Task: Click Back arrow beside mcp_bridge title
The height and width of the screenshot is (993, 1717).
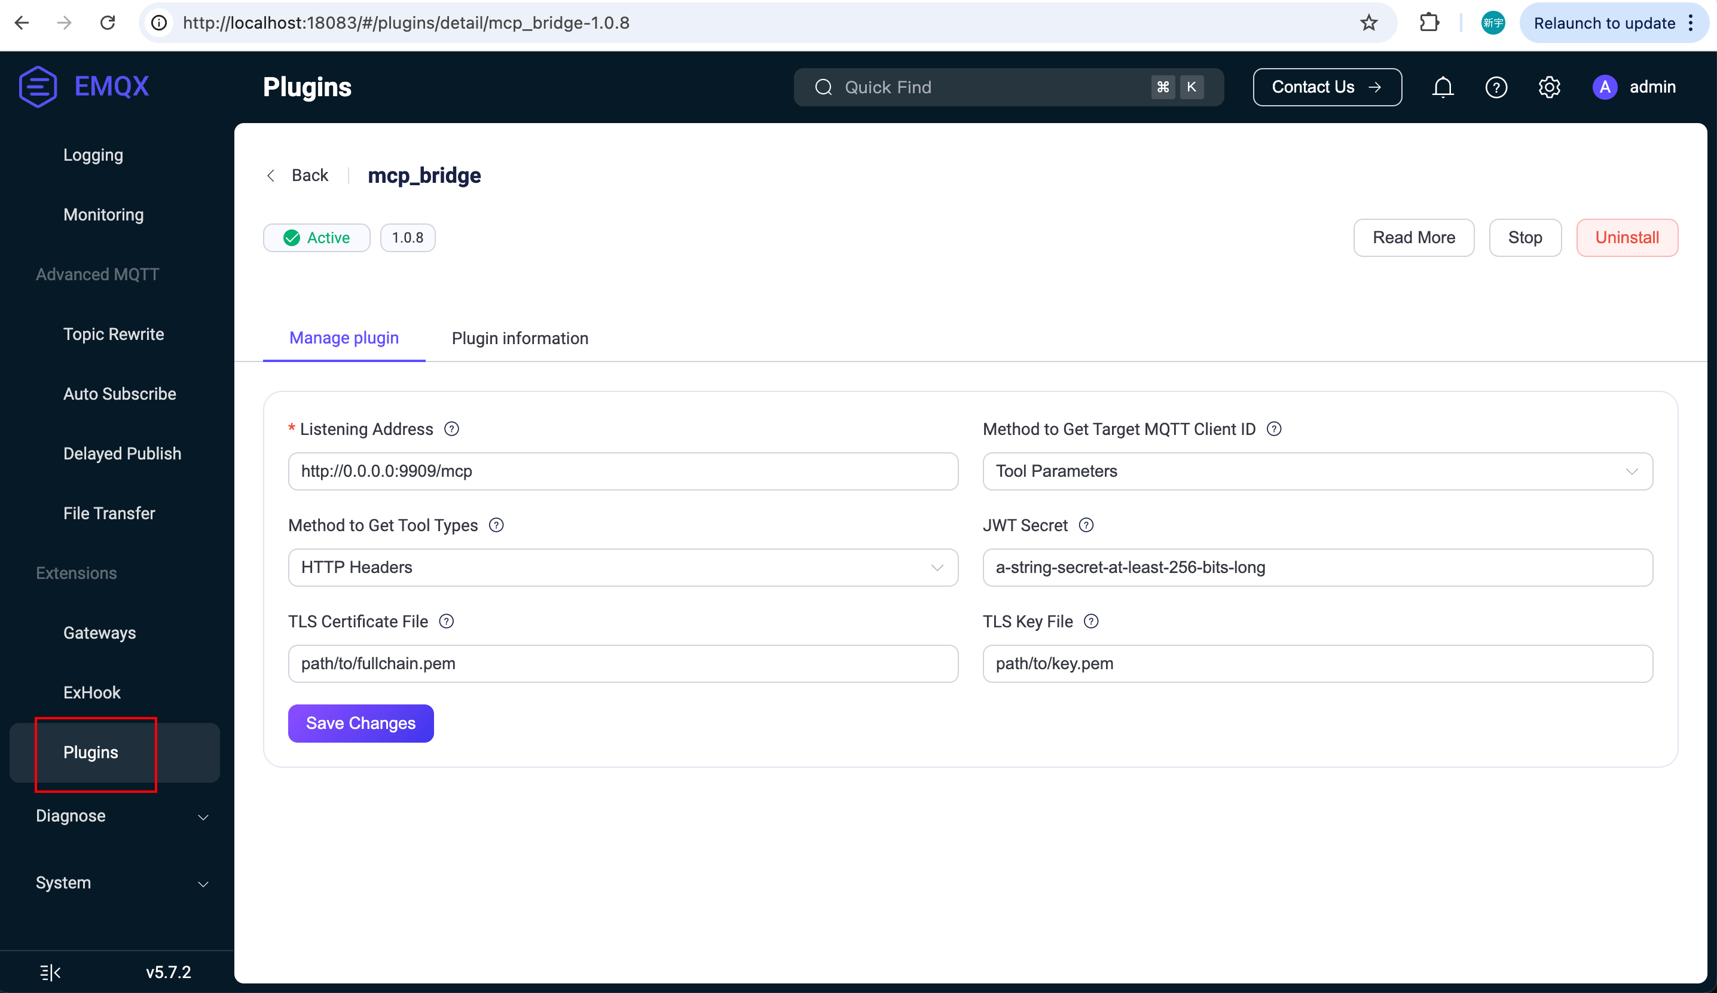Action: tap(271, 175)
